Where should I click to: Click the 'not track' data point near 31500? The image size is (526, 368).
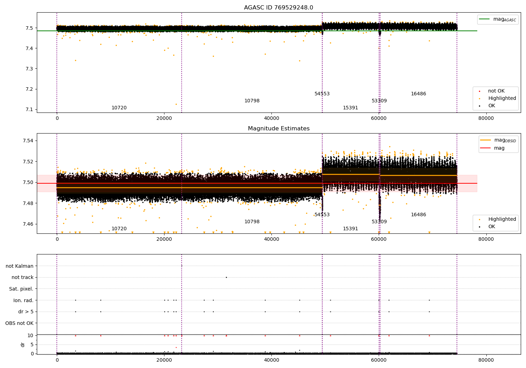[226, 277]
